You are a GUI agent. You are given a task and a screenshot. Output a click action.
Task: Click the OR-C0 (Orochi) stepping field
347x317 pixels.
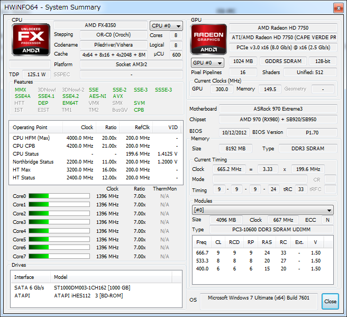point(114,35)
